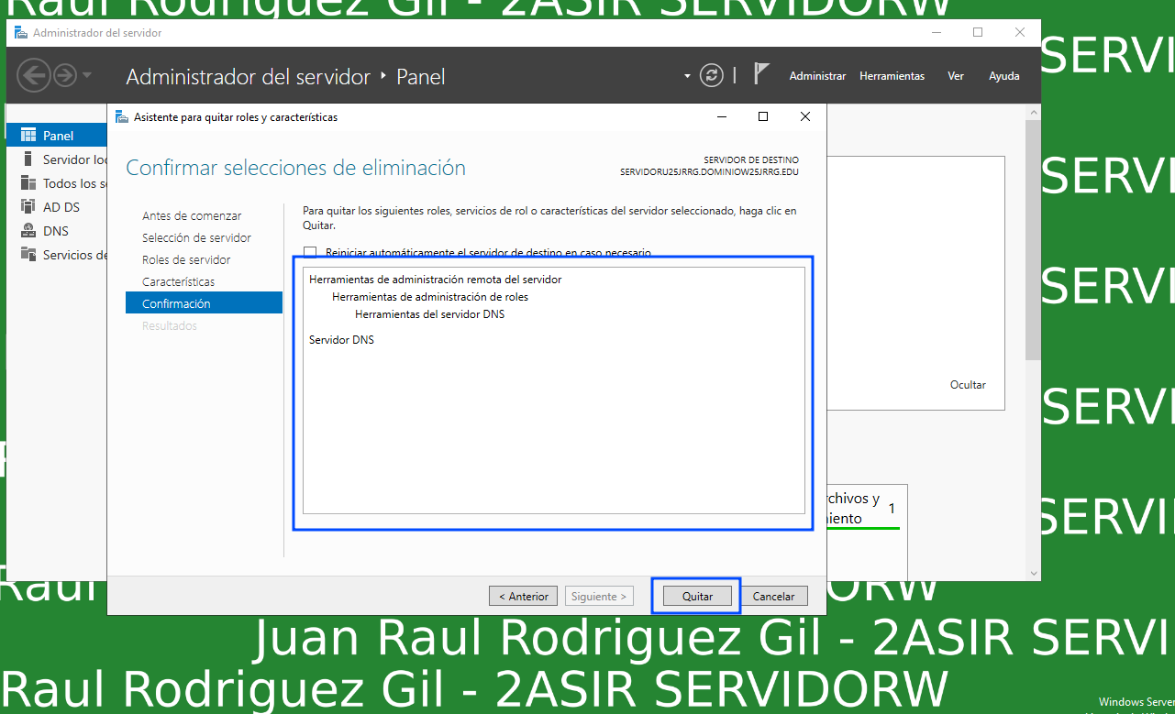1175x714 pixels.
Task: Close the Asistente para quitar roles wizard
Action: 804,116
